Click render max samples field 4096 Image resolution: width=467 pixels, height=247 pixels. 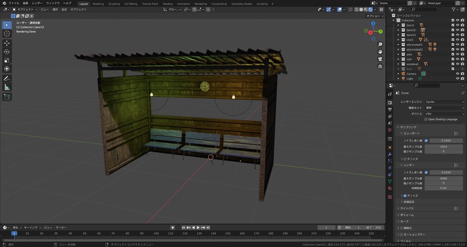[443, 179]
